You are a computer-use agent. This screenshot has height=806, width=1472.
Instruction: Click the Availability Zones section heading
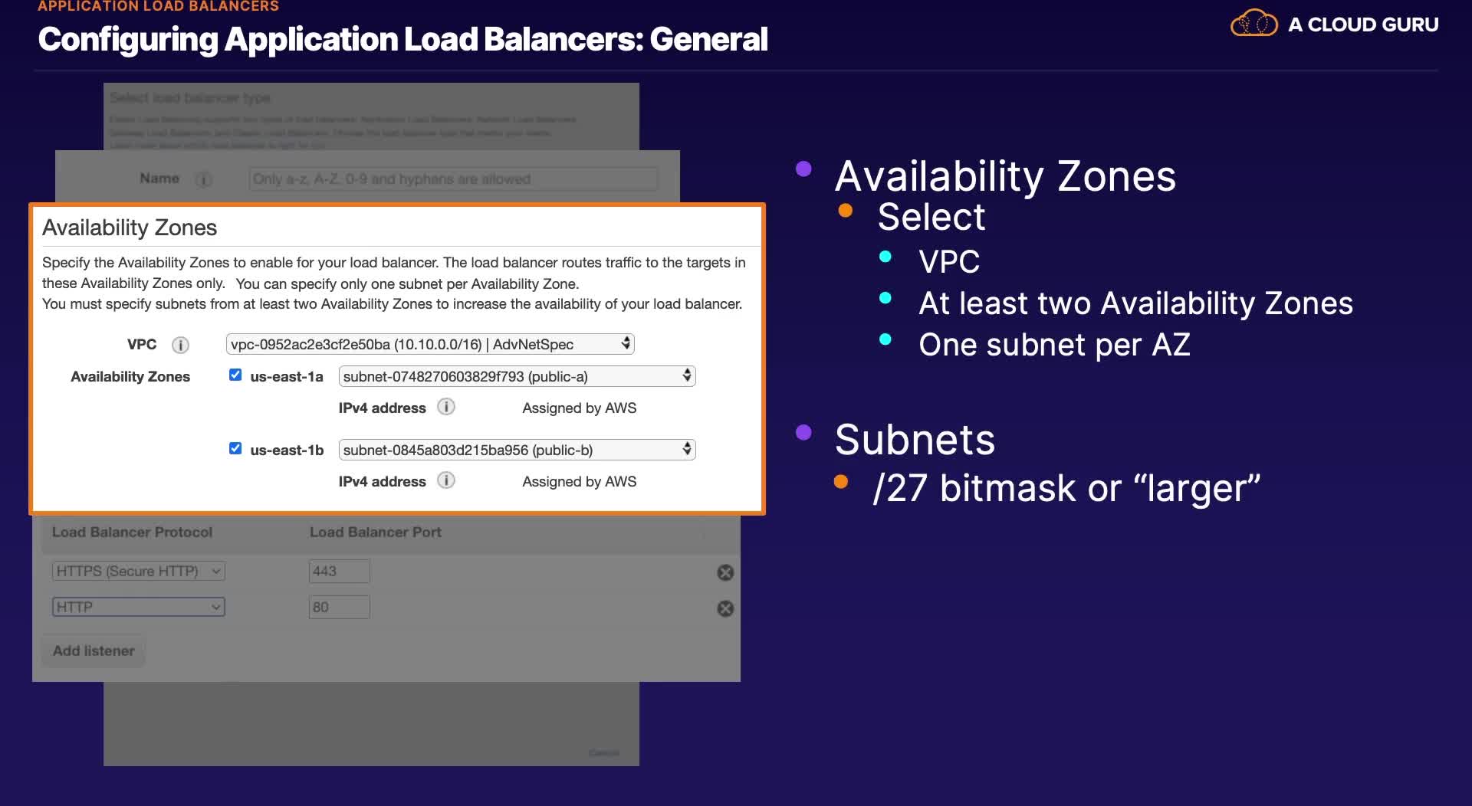130,228
